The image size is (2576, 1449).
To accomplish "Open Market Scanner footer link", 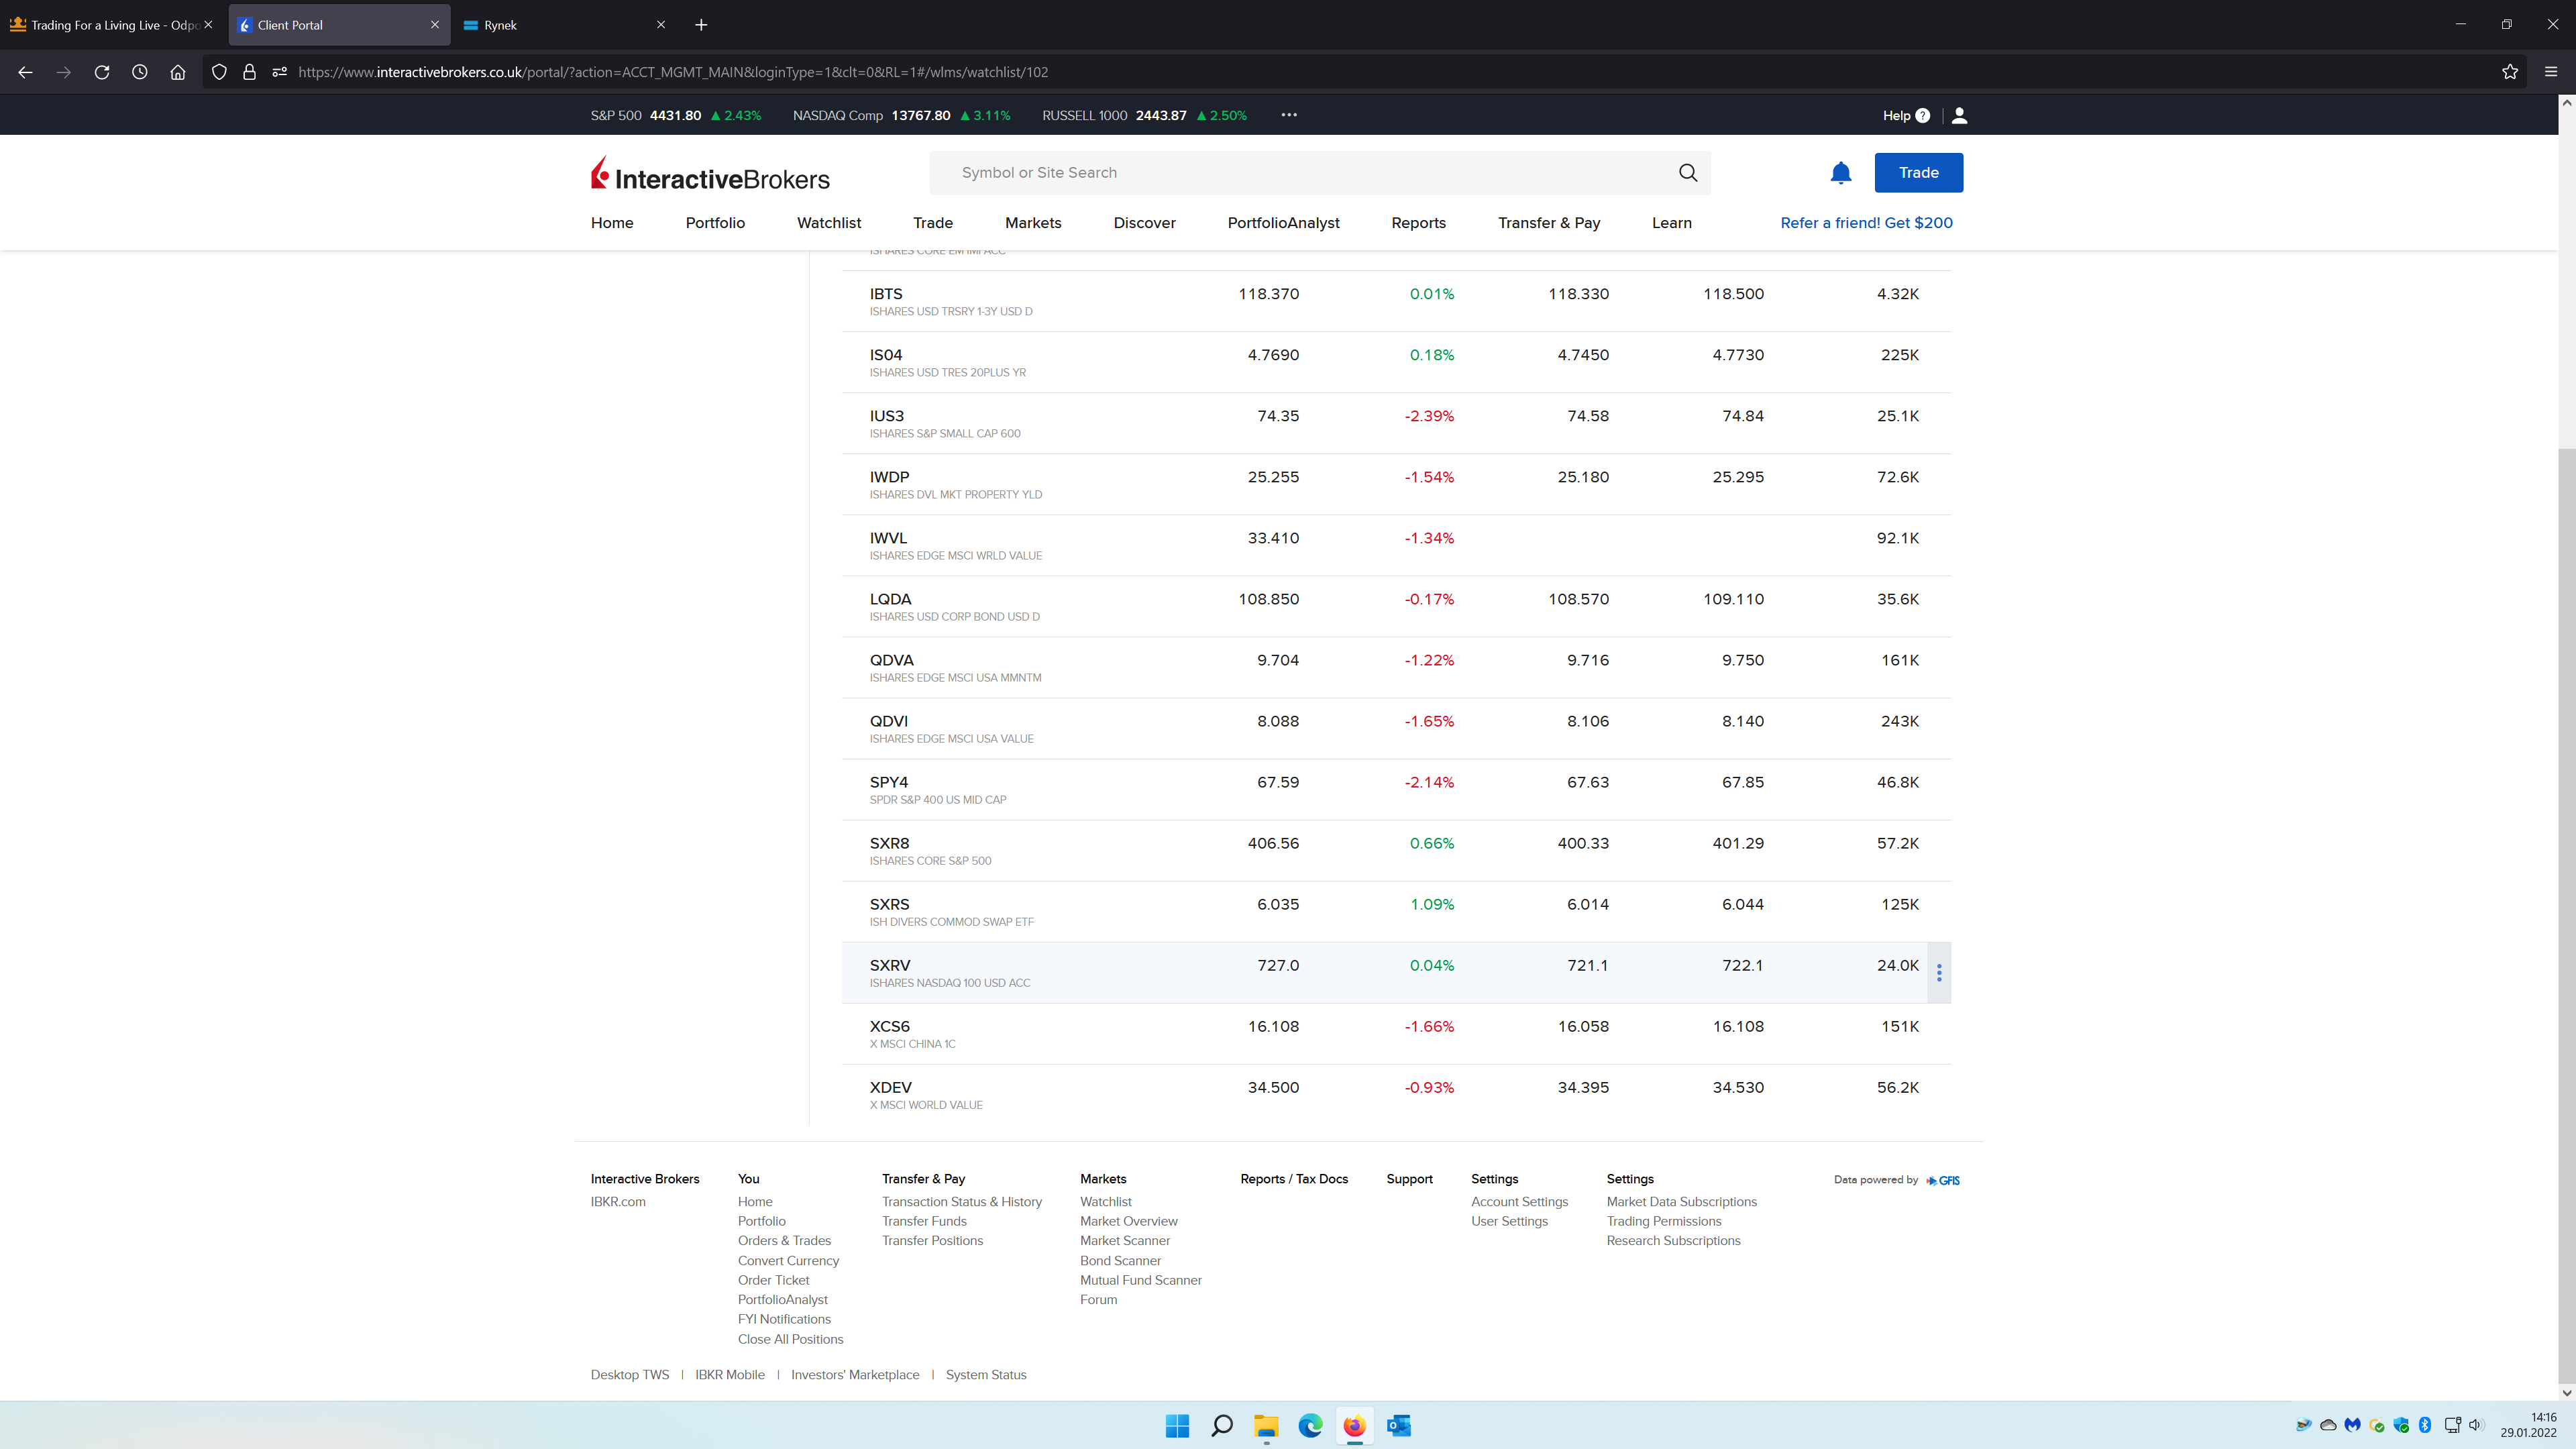I will (x=1124, y=1240).
